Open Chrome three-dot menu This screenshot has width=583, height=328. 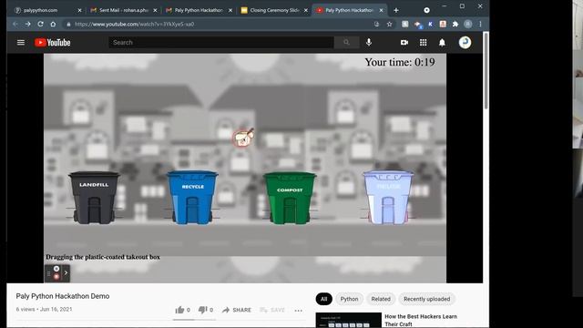pyautogui.click(x=480, y=24)
